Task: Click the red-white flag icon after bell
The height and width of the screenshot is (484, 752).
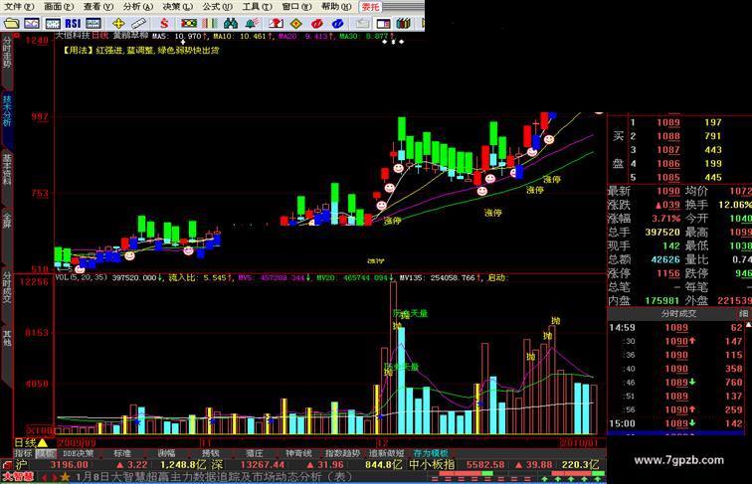Action: [x=276, y=23]
